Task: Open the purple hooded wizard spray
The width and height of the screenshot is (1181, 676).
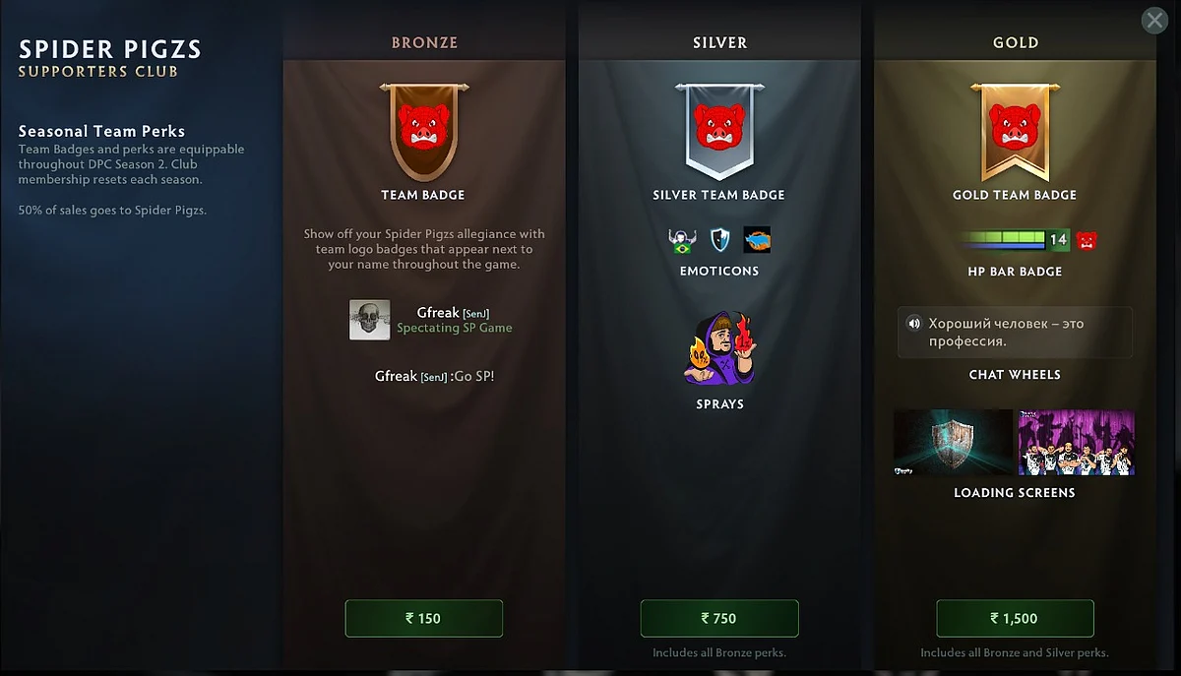Action: [719, 348]
